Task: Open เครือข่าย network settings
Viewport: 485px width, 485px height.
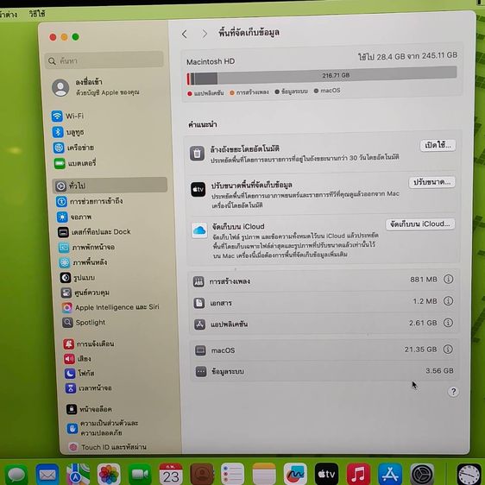Action: coord(73,148)
